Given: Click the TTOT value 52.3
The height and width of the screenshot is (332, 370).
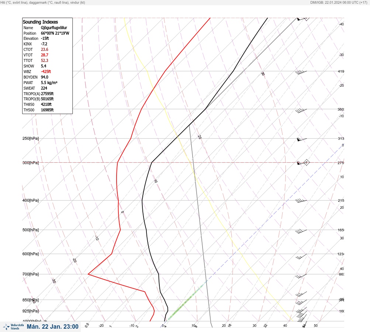Looking at the screenshot, I should (45, 60).
